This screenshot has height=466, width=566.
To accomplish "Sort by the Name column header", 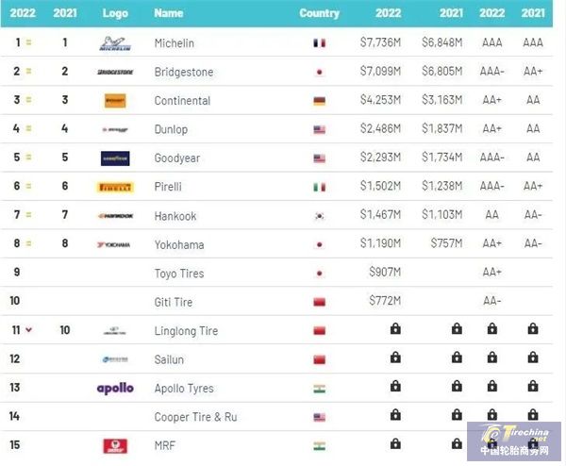I will 169,13.
